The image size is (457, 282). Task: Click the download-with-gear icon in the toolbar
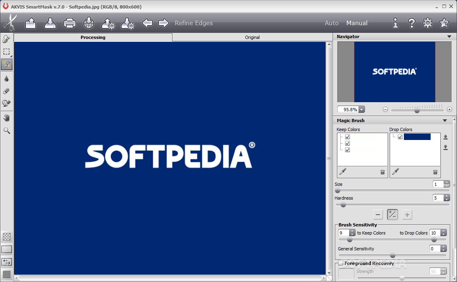pos(128,24)
